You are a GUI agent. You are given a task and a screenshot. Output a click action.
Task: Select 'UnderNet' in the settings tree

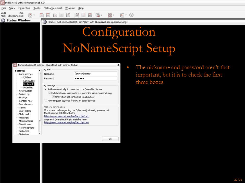tap(28, 87)
